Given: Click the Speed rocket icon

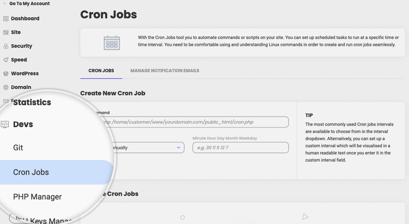Looking at the screenshot, I should (x=6, y=60).
